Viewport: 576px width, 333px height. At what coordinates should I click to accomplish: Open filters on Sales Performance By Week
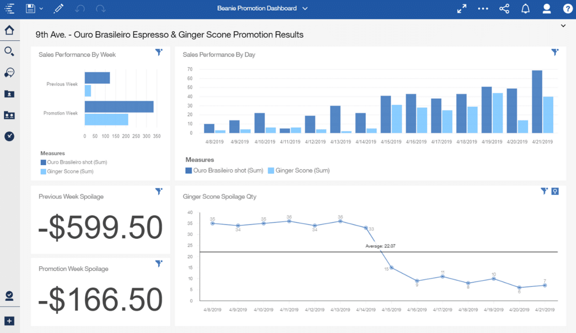[159, 52]
